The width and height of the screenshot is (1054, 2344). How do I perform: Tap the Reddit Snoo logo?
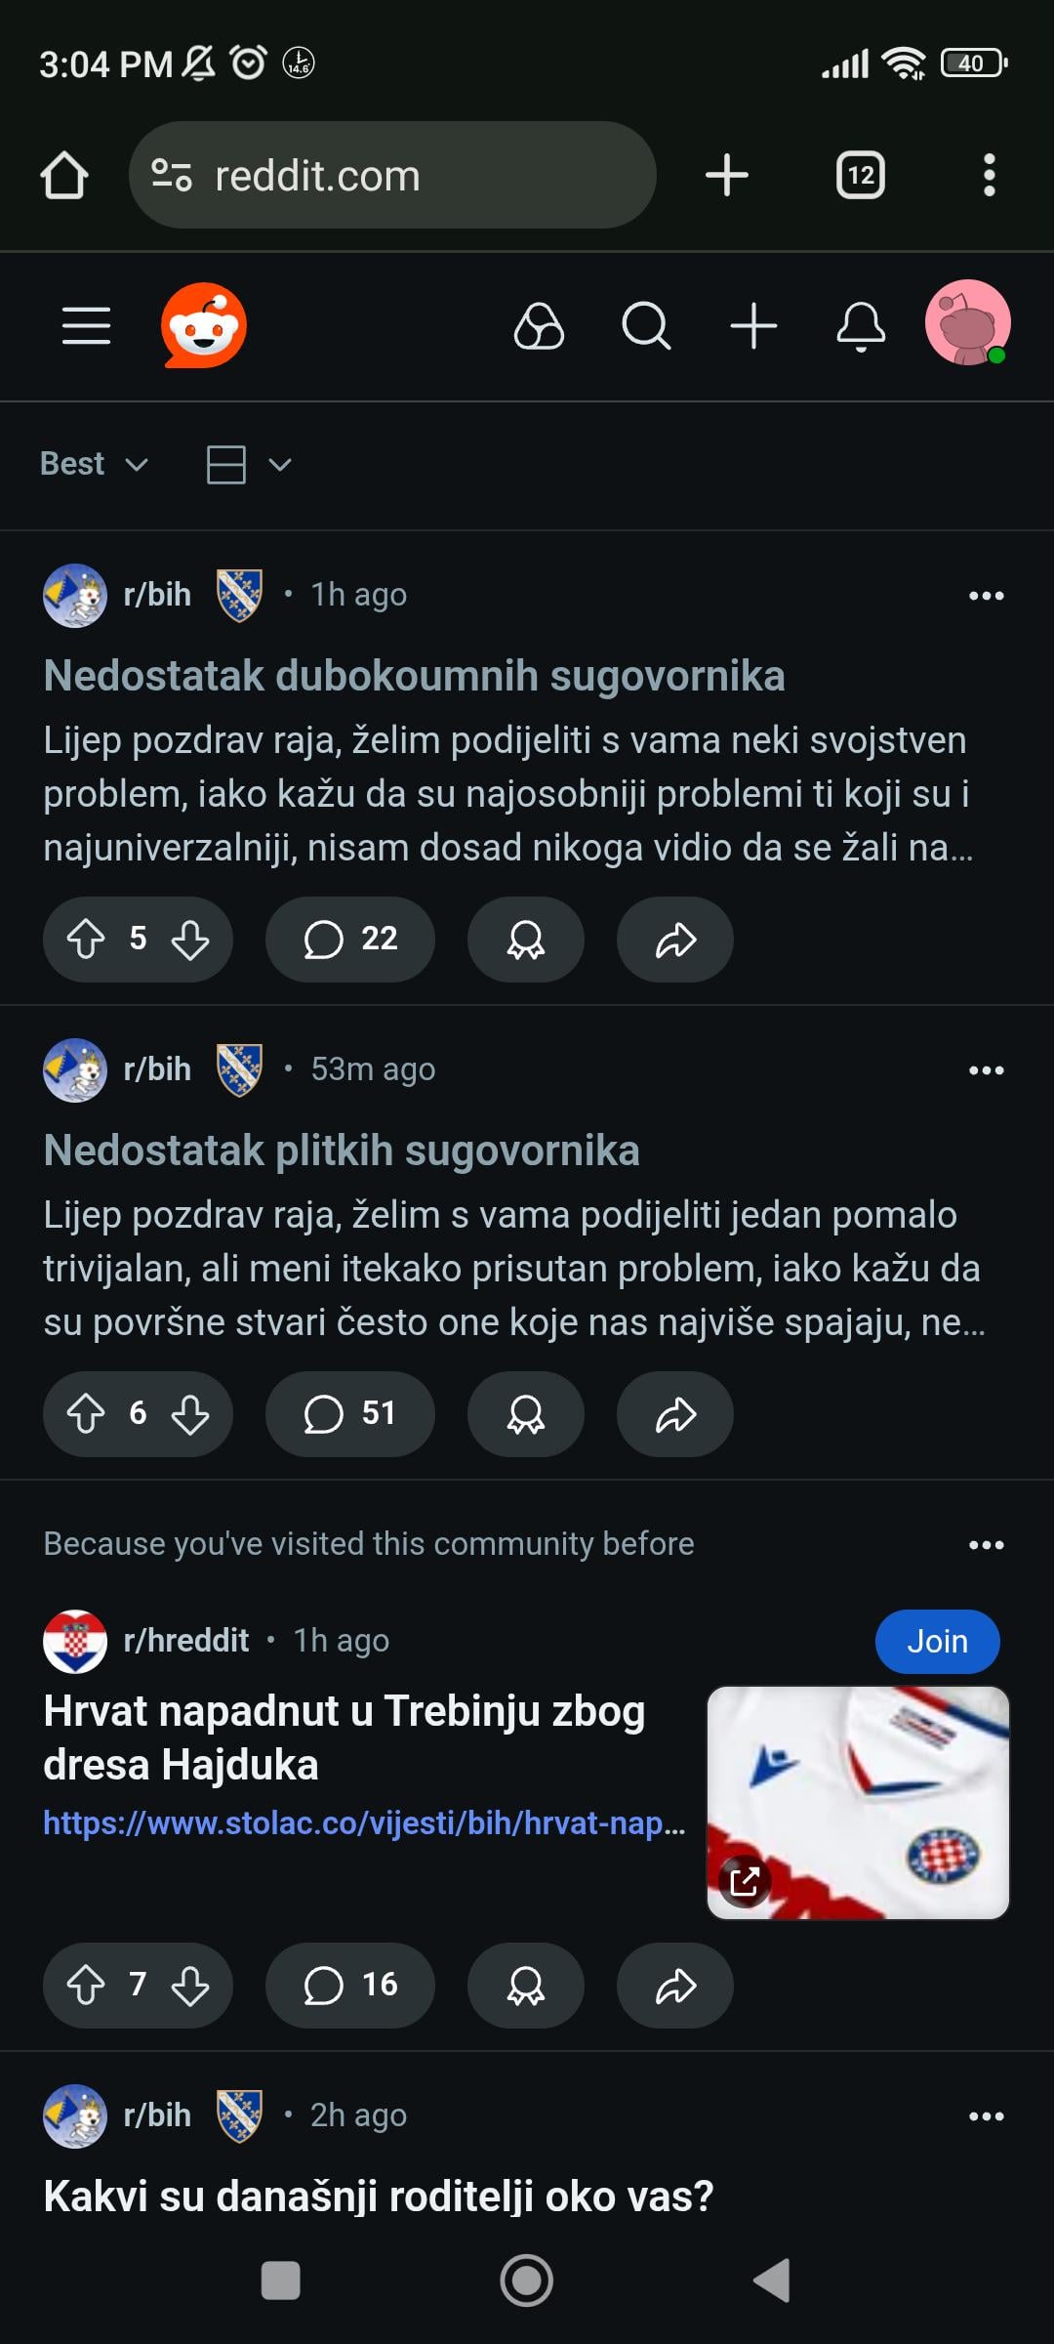click(203, 325)
